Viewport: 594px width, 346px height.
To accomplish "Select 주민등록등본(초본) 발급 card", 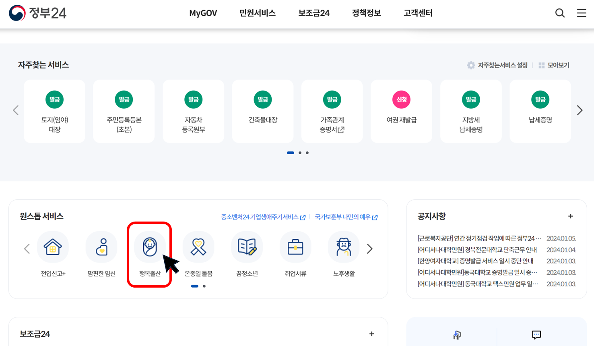I will pyautogui.click(x=124, y=111).
